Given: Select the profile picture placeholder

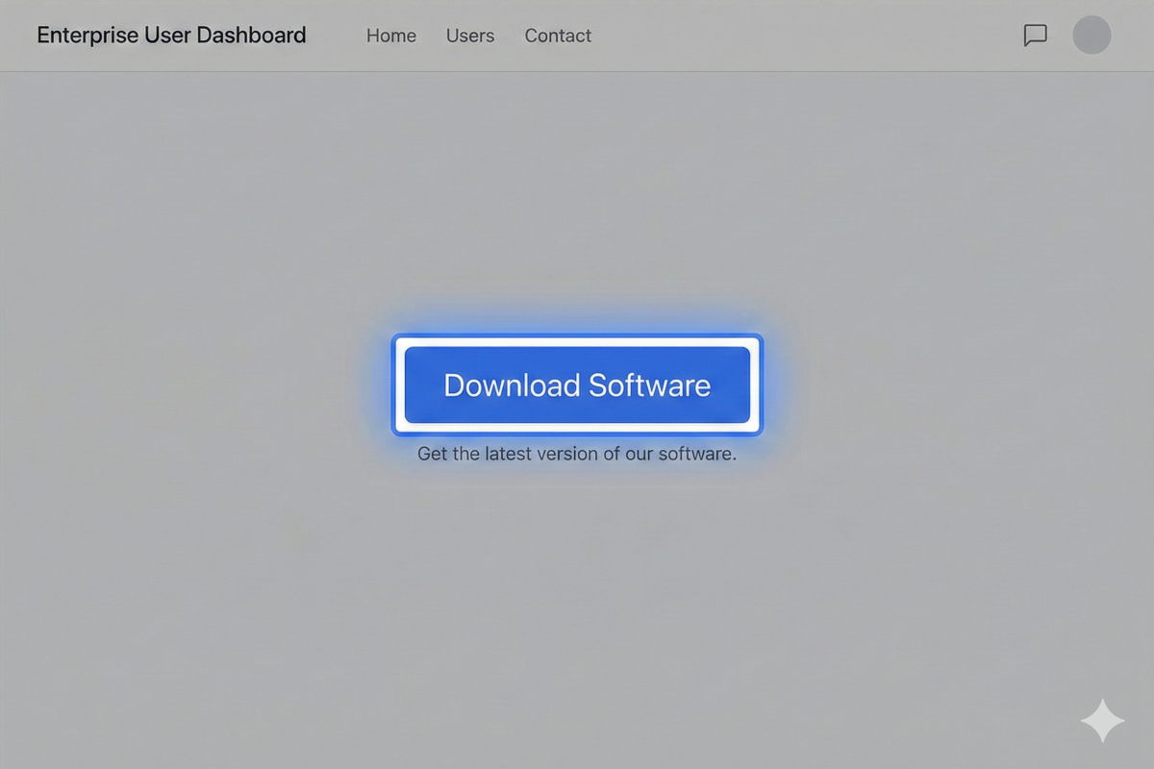Looking at the screenshot, I should [1091, 36].
